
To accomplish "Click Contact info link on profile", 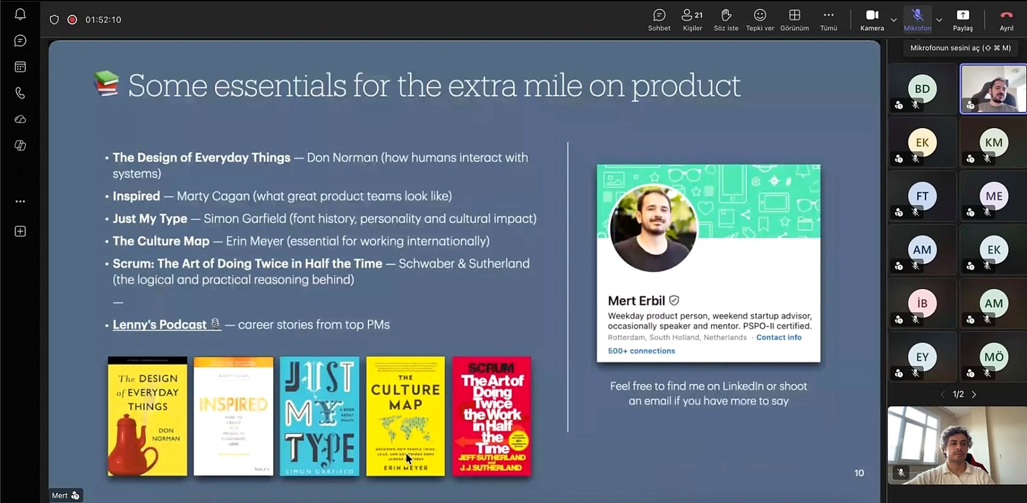I will coord(779,337).
